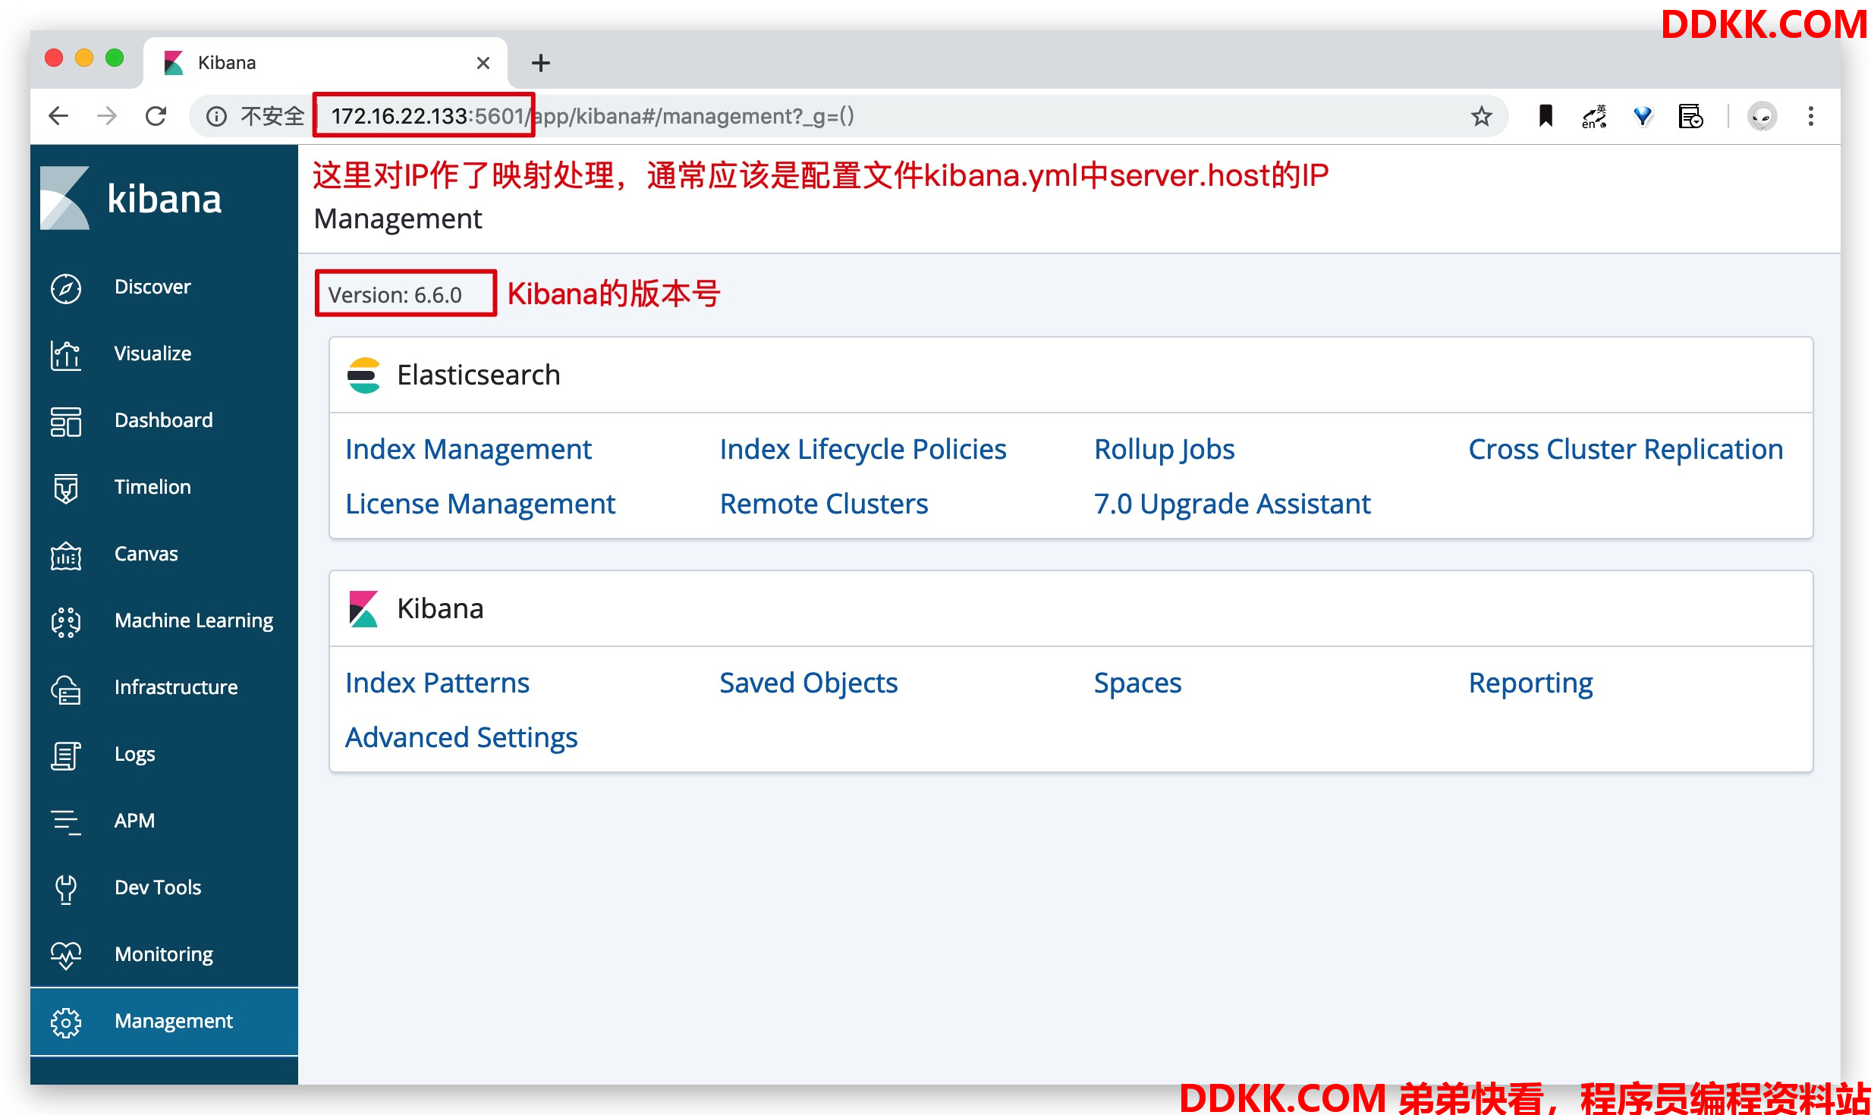Open a new browser tab
Screen dimensions: 1871x1115
pos(541,63)
